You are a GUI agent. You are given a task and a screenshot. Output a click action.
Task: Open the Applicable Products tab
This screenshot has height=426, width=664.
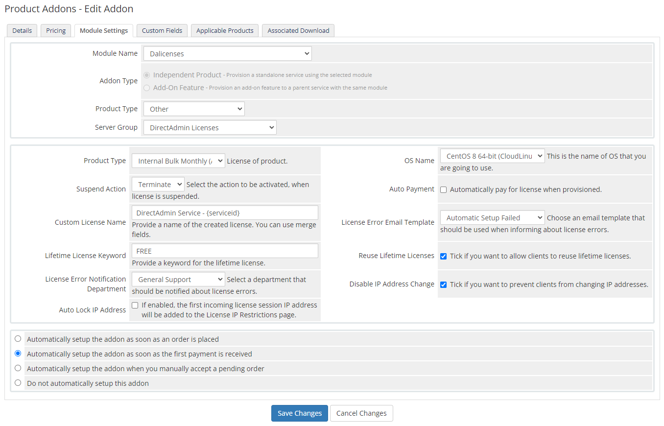224,30
